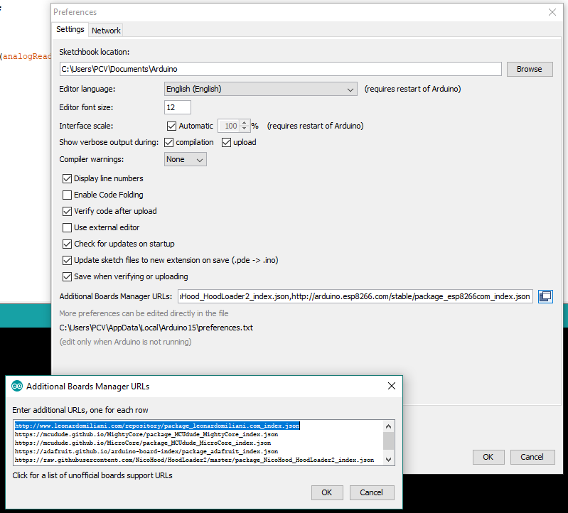Toggle verbose output during compilation
The width and height of the screenshot is (568, 513).
click(x=168, y=142)
